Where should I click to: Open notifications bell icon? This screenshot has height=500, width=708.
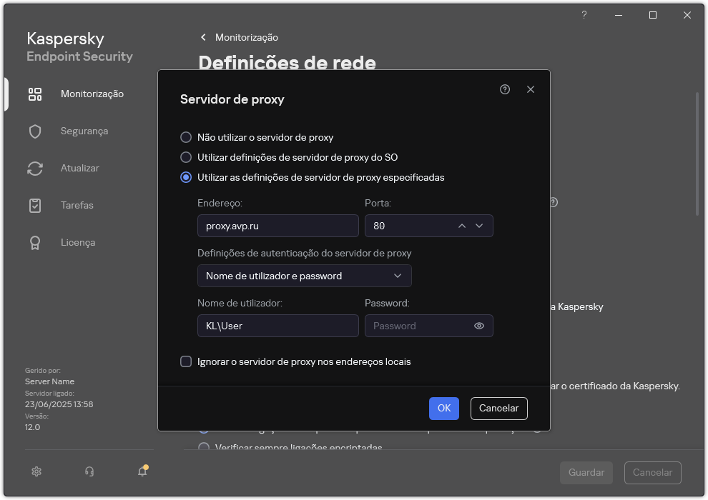pyautogui.click(x=142, y=471)
